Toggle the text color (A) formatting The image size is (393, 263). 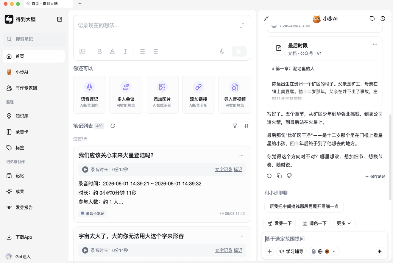click(x=112, y=51)
